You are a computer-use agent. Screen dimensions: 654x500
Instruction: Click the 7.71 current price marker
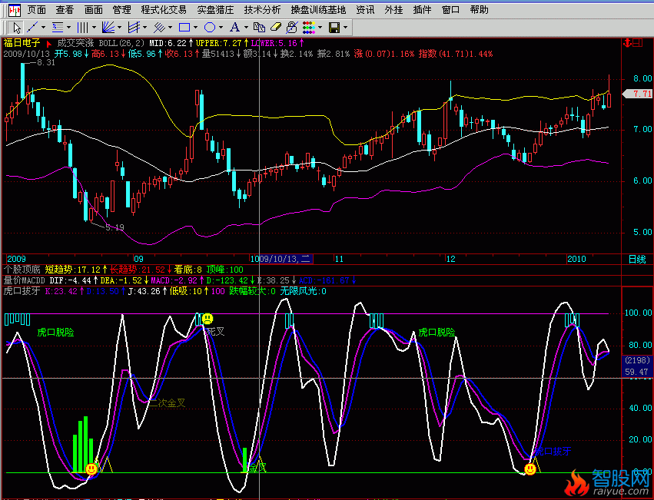tap(638, 94)
